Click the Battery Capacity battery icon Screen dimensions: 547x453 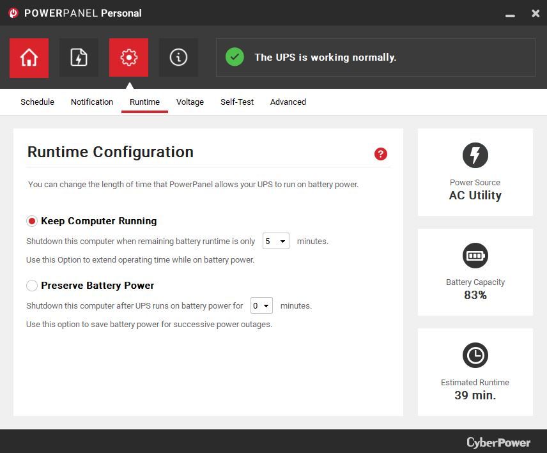click(x=475, y=256)
